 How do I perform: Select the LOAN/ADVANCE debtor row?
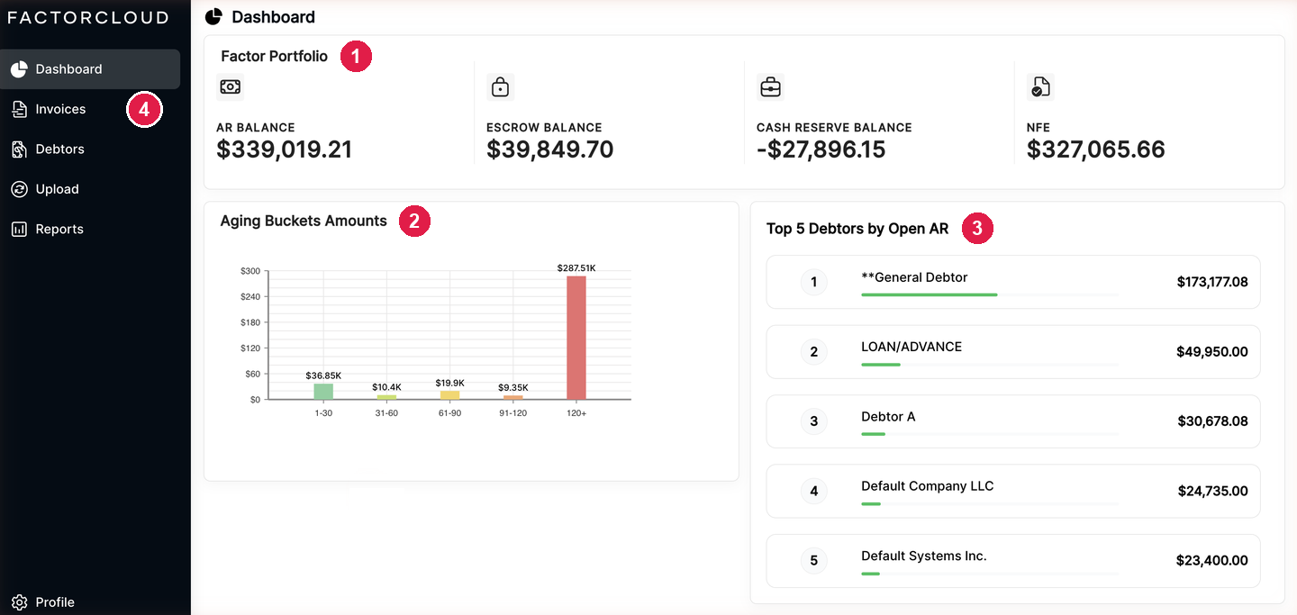pyautogui.click(x=1013, y=351)
